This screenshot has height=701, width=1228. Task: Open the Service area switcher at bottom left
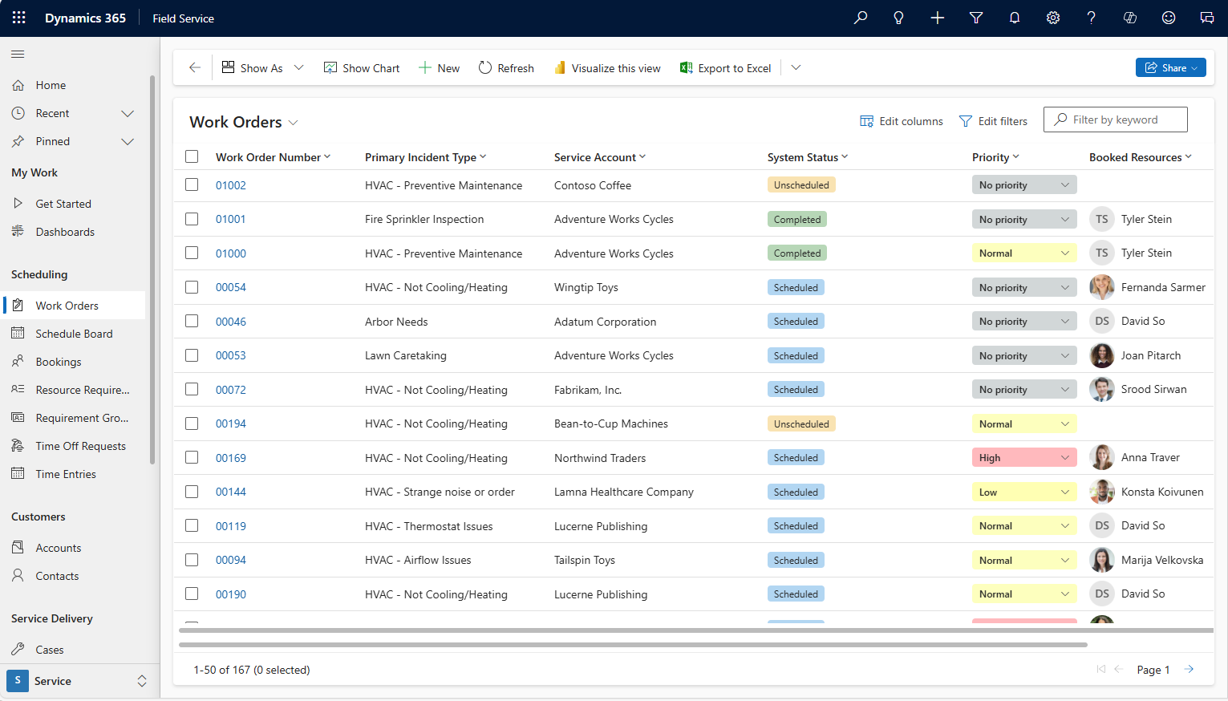(x=77, y=680)
